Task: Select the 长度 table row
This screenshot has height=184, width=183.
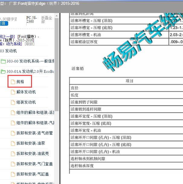Action: (x=126, y=95)
